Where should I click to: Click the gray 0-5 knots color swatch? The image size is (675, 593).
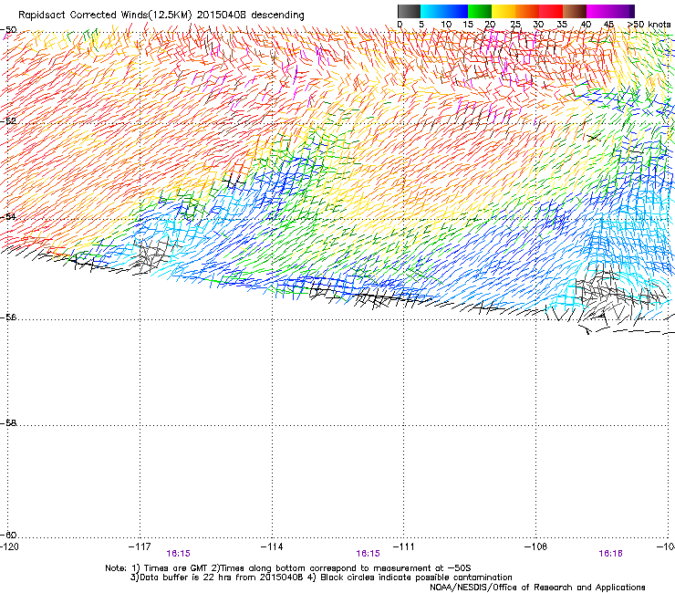409,11
